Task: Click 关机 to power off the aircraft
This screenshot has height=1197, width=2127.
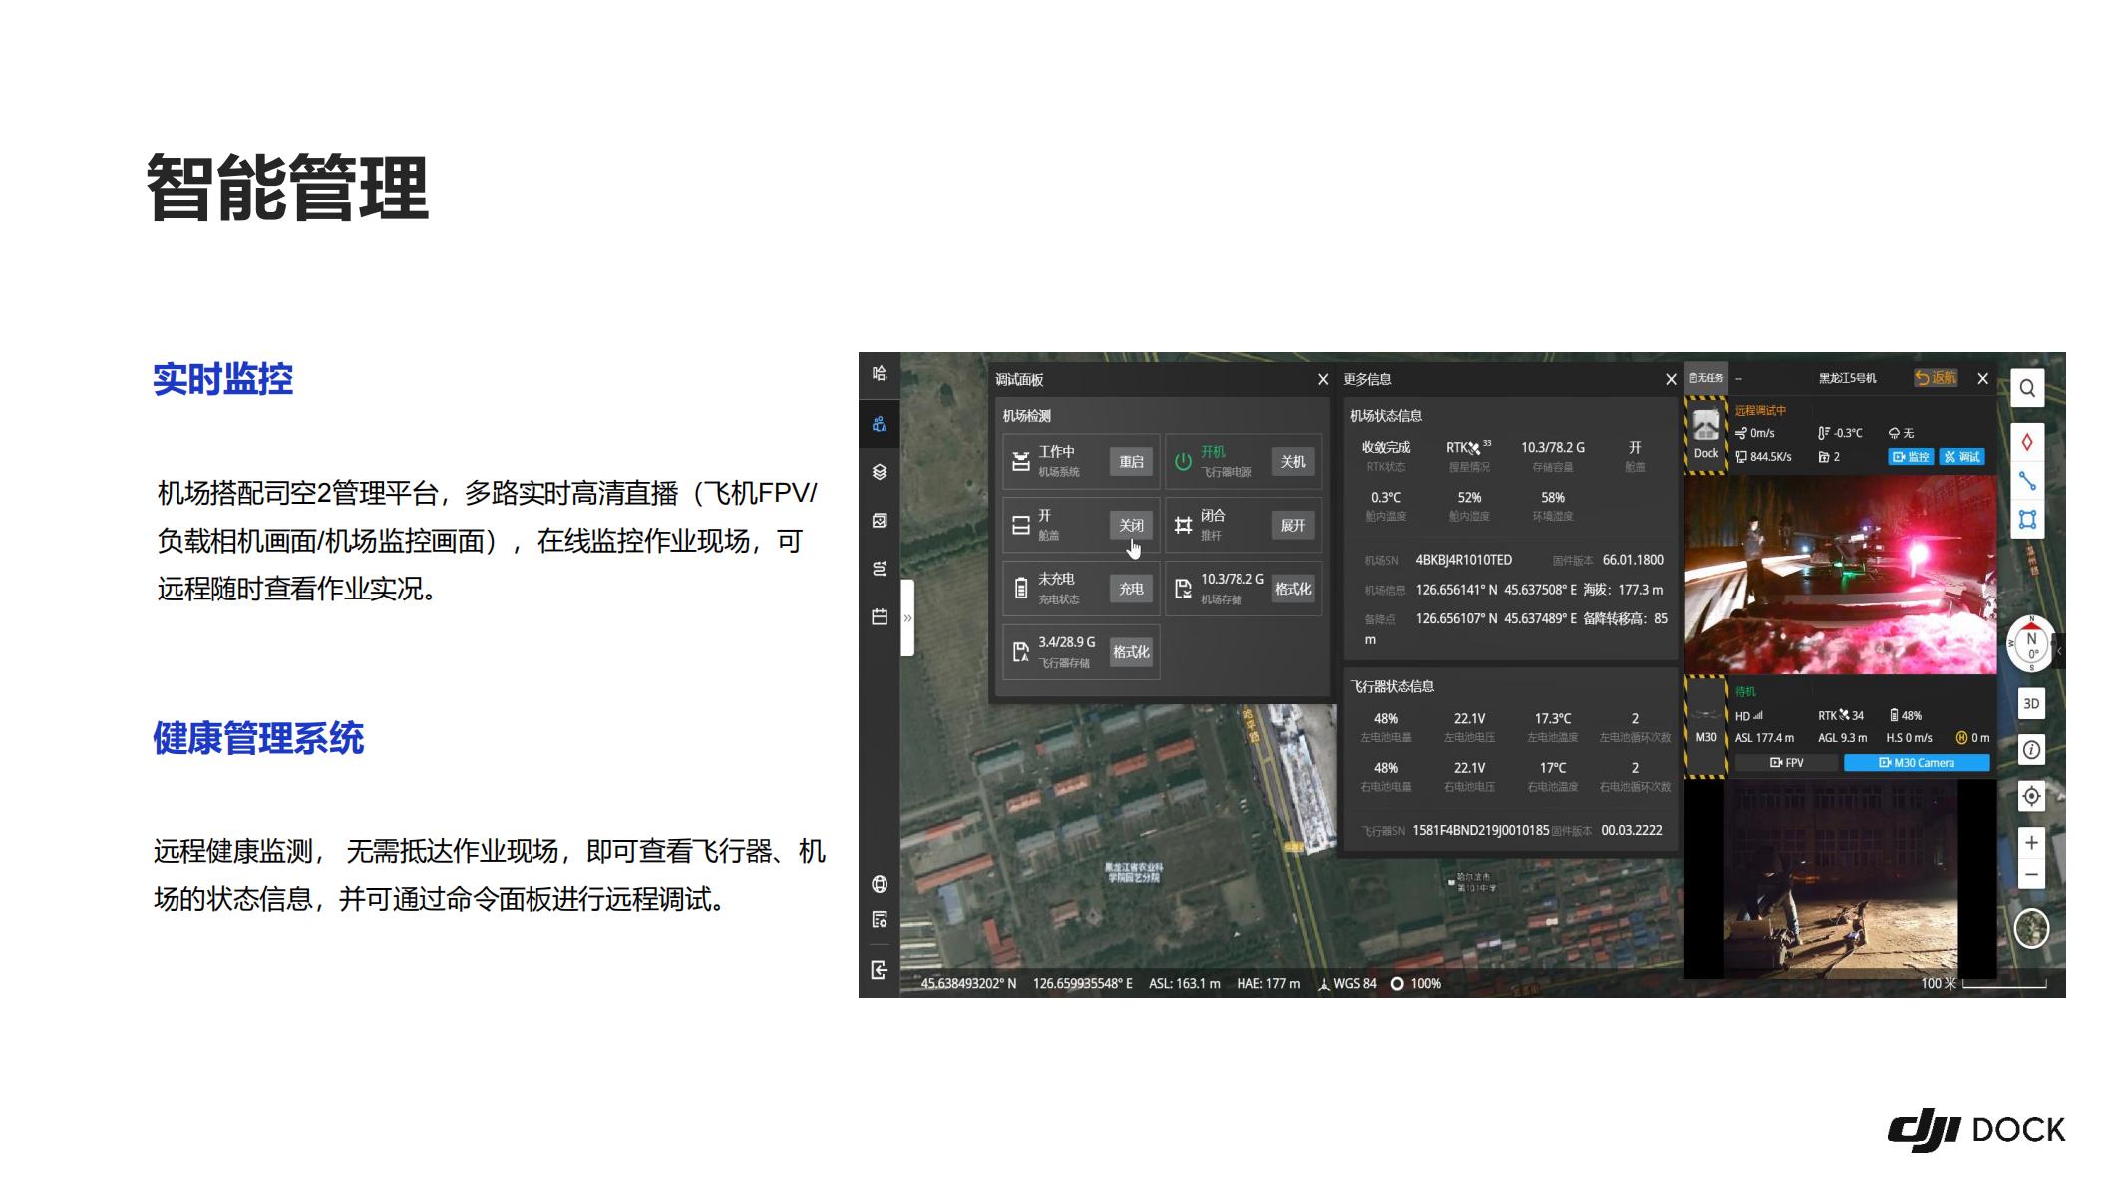Action: point(1293,462)
